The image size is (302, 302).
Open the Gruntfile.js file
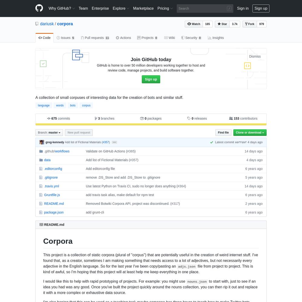click(52, 195)
